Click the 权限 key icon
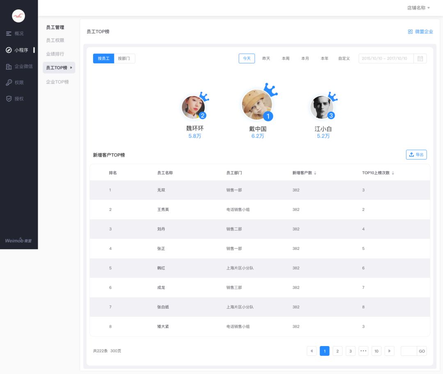The image size is (443, 374). pyautogui.click(x=9, y=82)
